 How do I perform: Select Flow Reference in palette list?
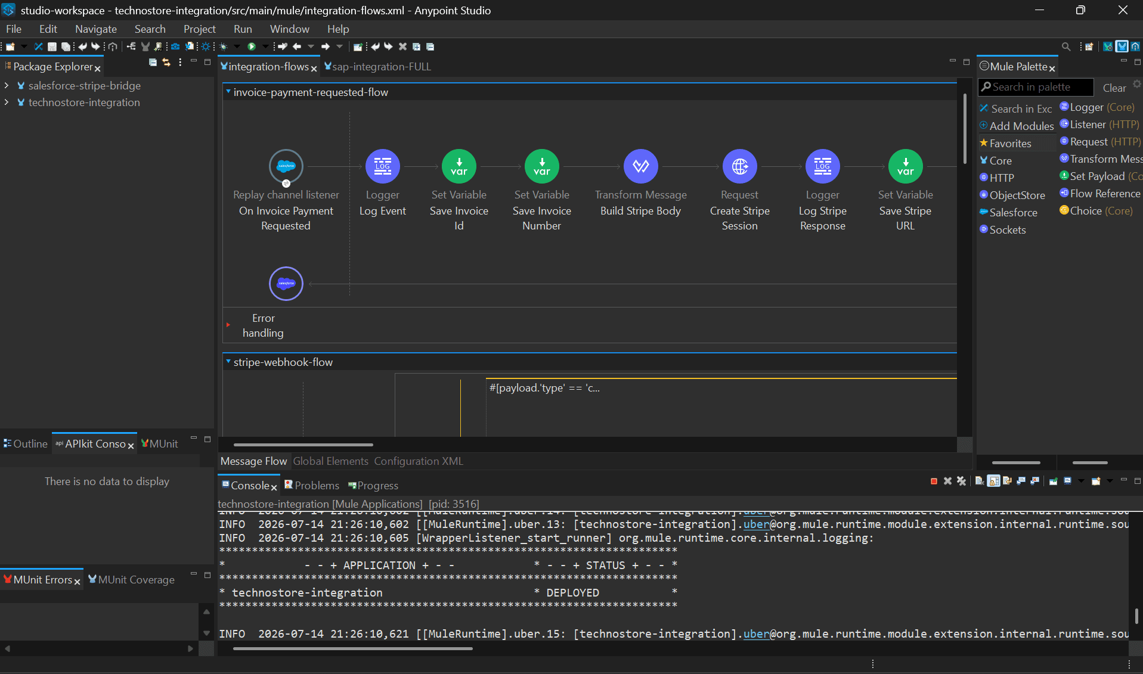click(x=1099, y=193)
